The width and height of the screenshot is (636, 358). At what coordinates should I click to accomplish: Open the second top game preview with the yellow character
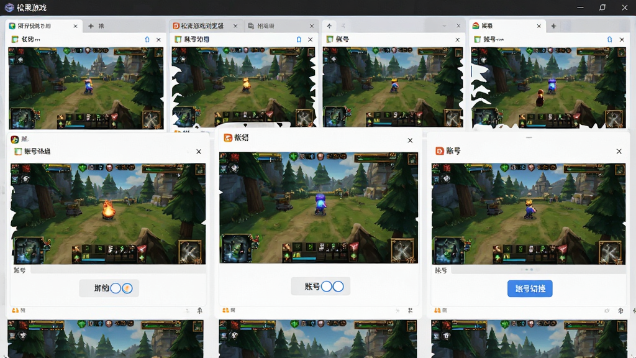(x=243, y=87)
